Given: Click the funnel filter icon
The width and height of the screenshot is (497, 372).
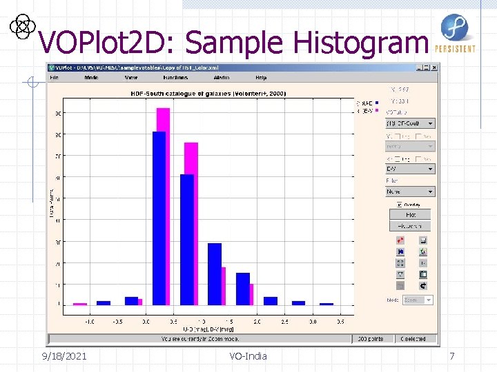Looking at the screenshot, I should [x=400, y=274].
